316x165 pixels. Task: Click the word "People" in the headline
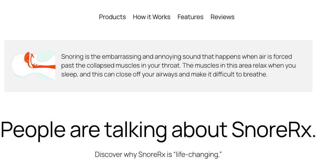[33, 129]
